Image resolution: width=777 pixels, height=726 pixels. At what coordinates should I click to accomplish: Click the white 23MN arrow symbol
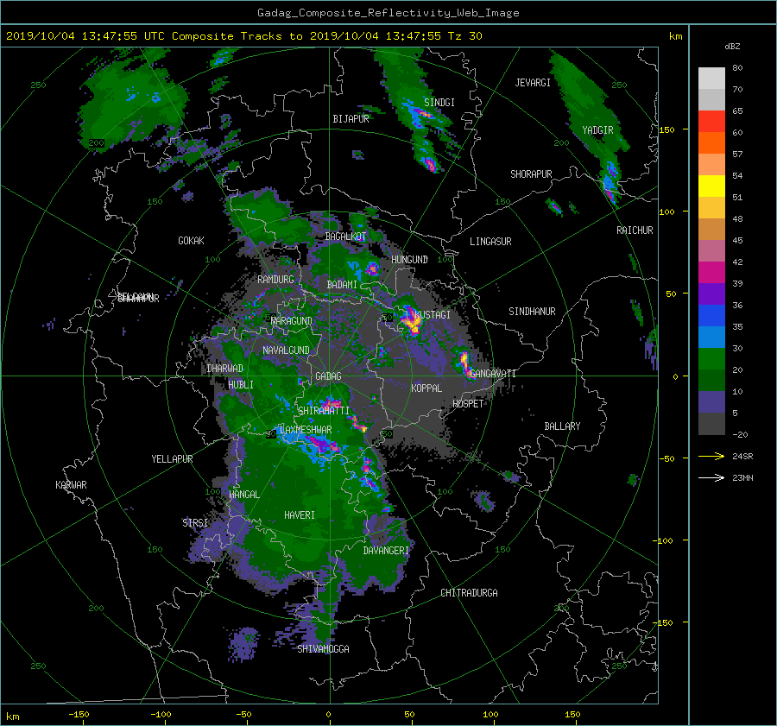[x=711, y=477]
